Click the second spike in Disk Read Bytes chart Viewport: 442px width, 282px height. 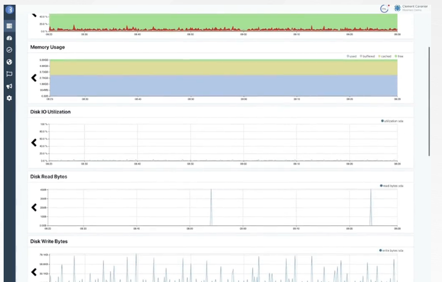[371, 207]
